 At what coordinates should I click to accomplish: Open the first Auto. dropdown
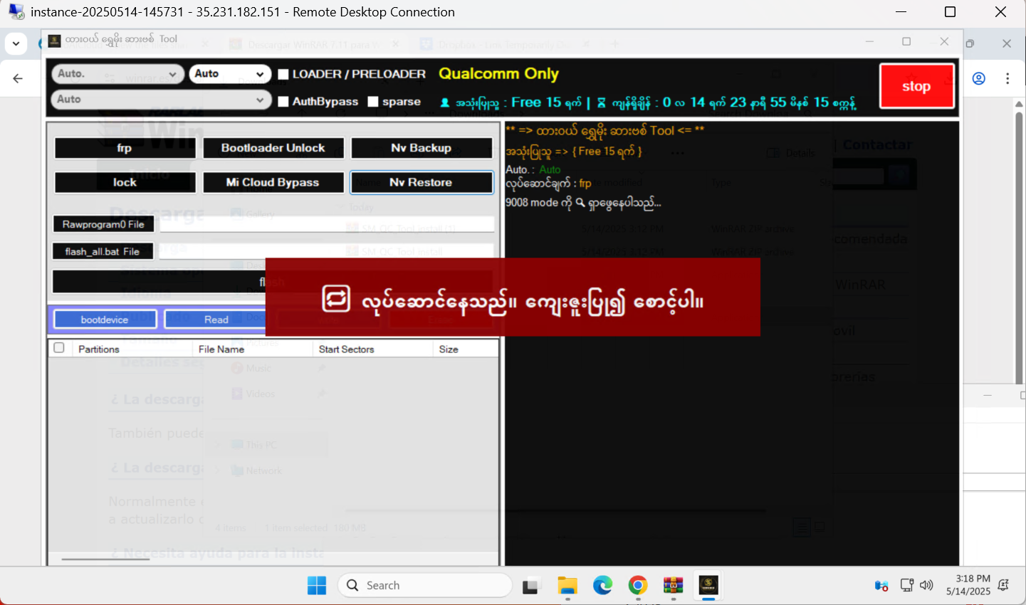[117, 73]
